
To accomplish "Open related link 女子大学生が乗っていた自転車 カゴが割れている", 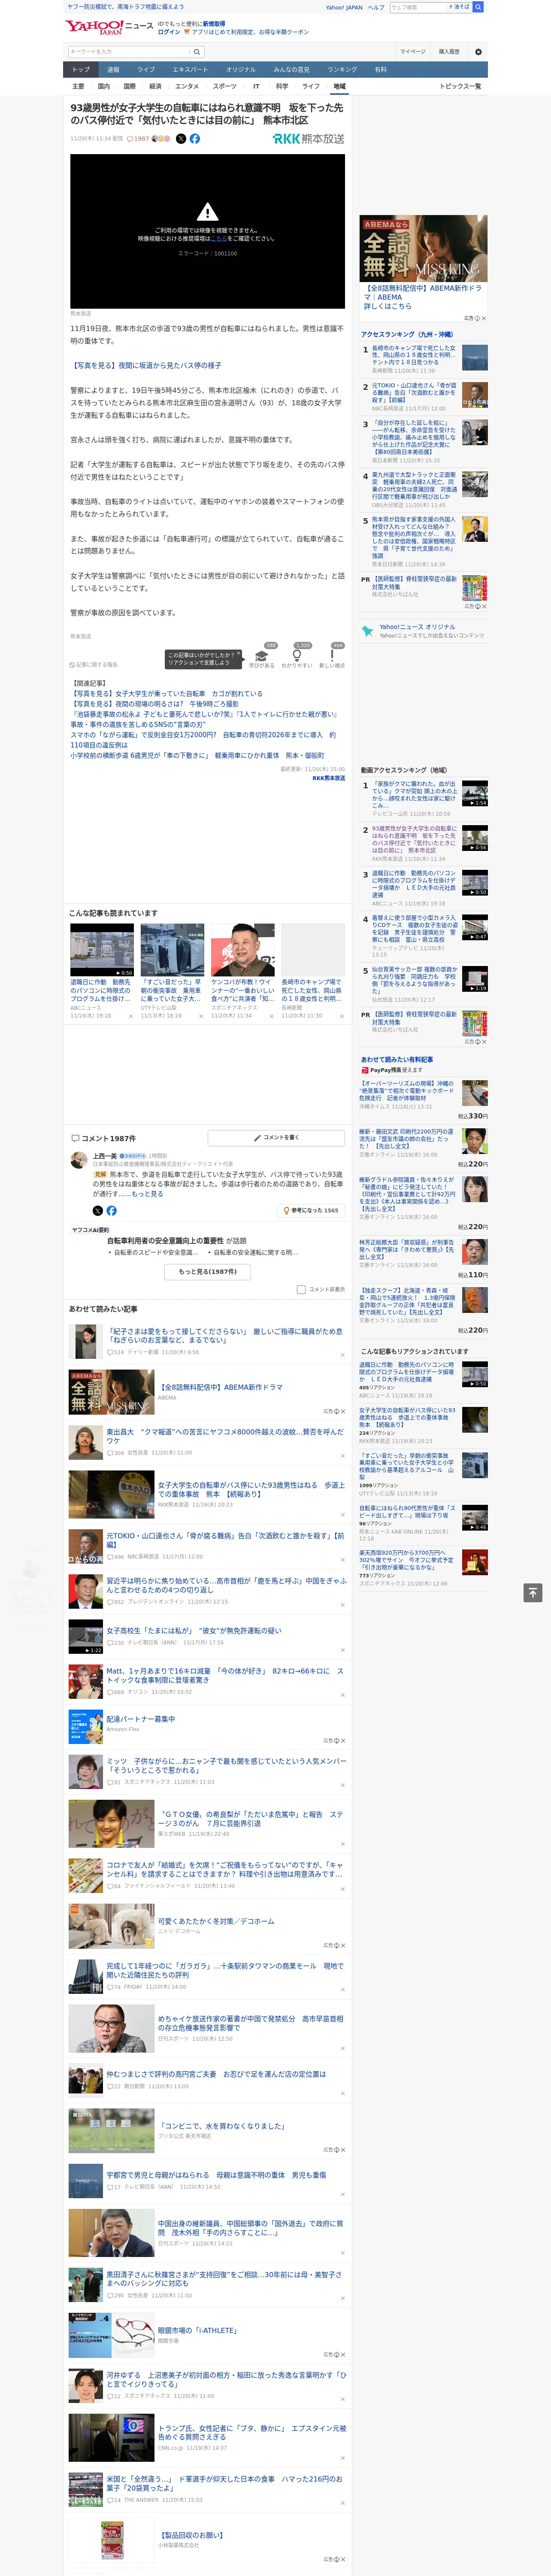I will 166,693.
